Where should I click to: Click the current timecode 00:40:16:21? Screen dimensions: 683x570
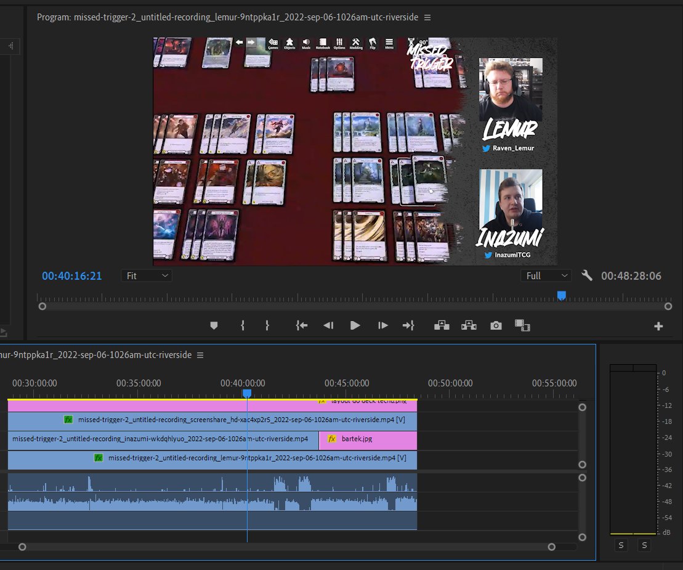click(72, 276)
